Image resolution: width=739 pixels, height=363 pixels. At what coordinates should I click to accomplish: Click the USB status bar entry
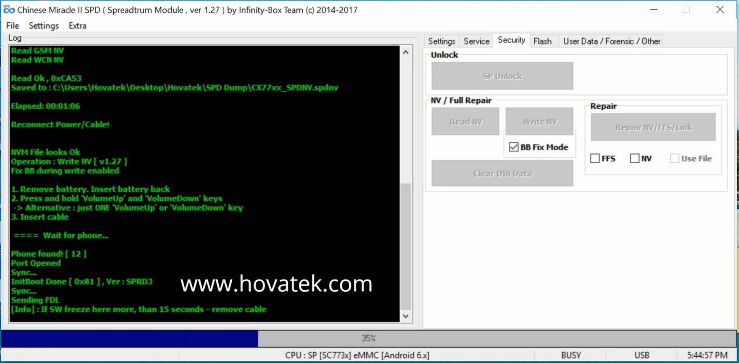pos(642,355)
